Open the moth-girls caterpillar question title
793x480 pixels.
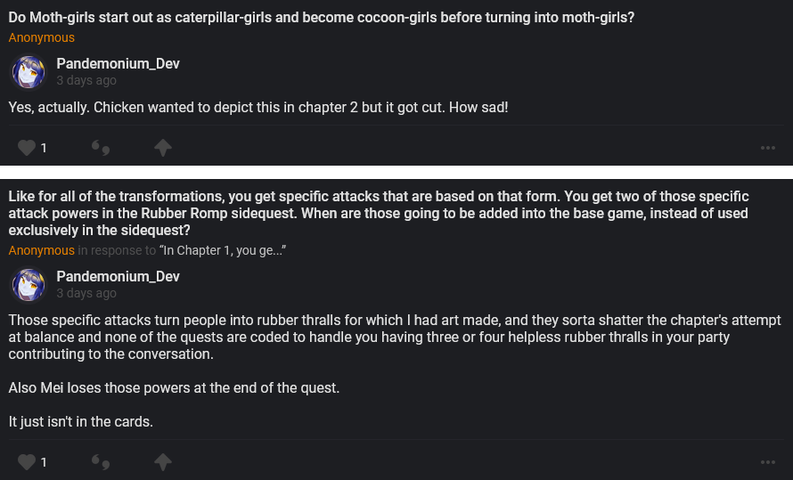tap(321, 17)
